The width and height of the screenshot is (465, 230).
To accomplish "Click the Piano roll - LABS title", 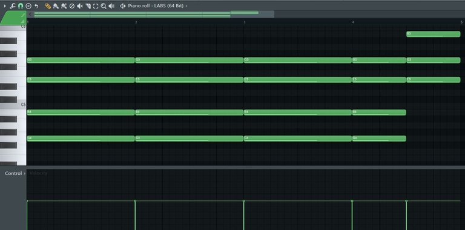I will (156, 5).
